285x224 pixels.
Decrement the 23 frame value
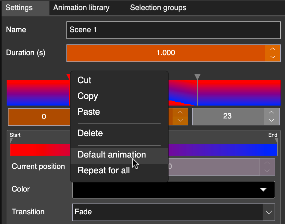point(271,120)
